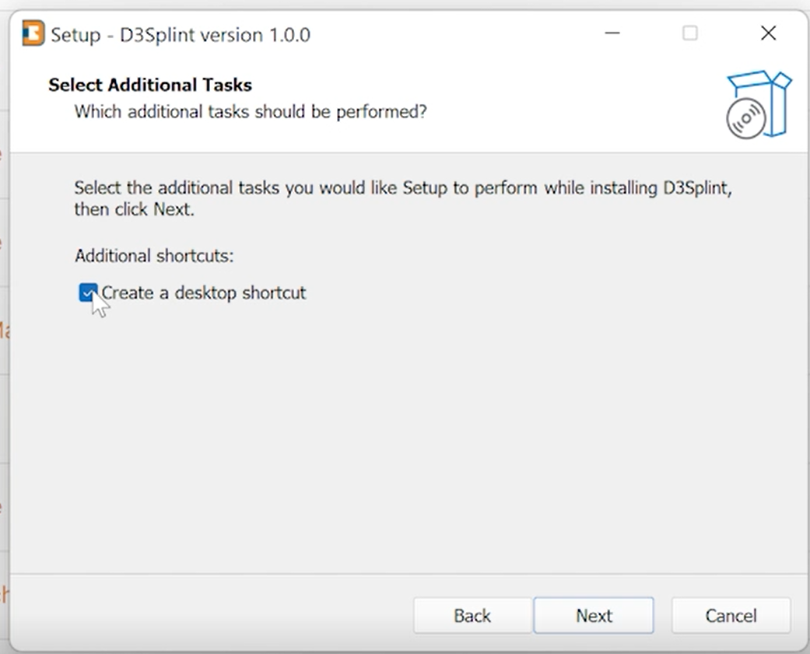Minimize the Setup window
Screen dimensions: 810x654
612,33
